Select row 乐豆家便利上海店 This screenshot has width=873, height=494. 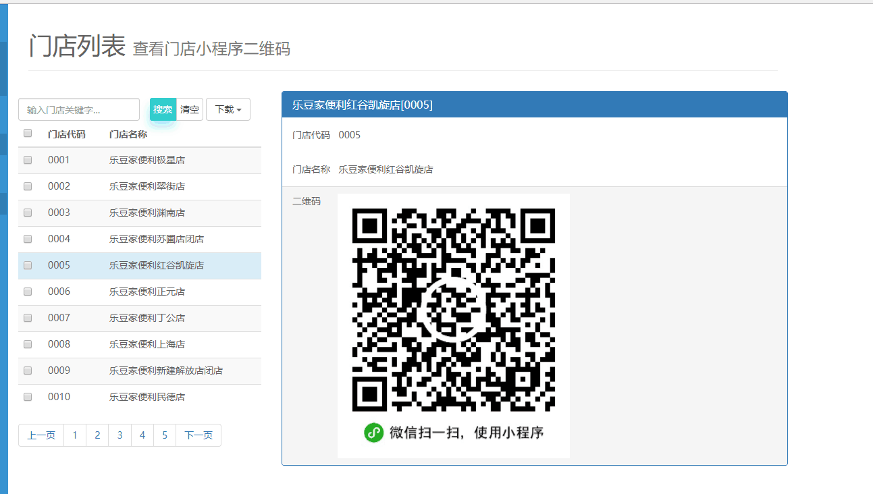tap(140, 345)
